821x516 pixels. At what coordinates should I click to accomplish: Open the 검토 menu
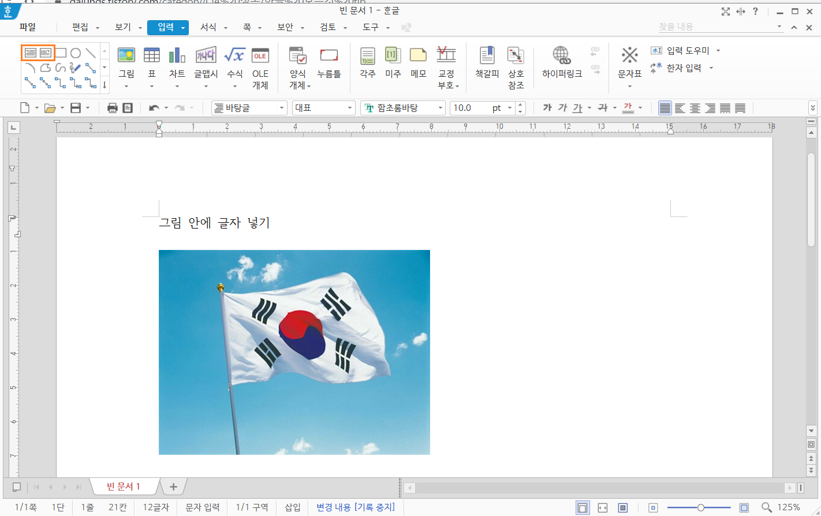pyautogui.click(x=329, y=27)
